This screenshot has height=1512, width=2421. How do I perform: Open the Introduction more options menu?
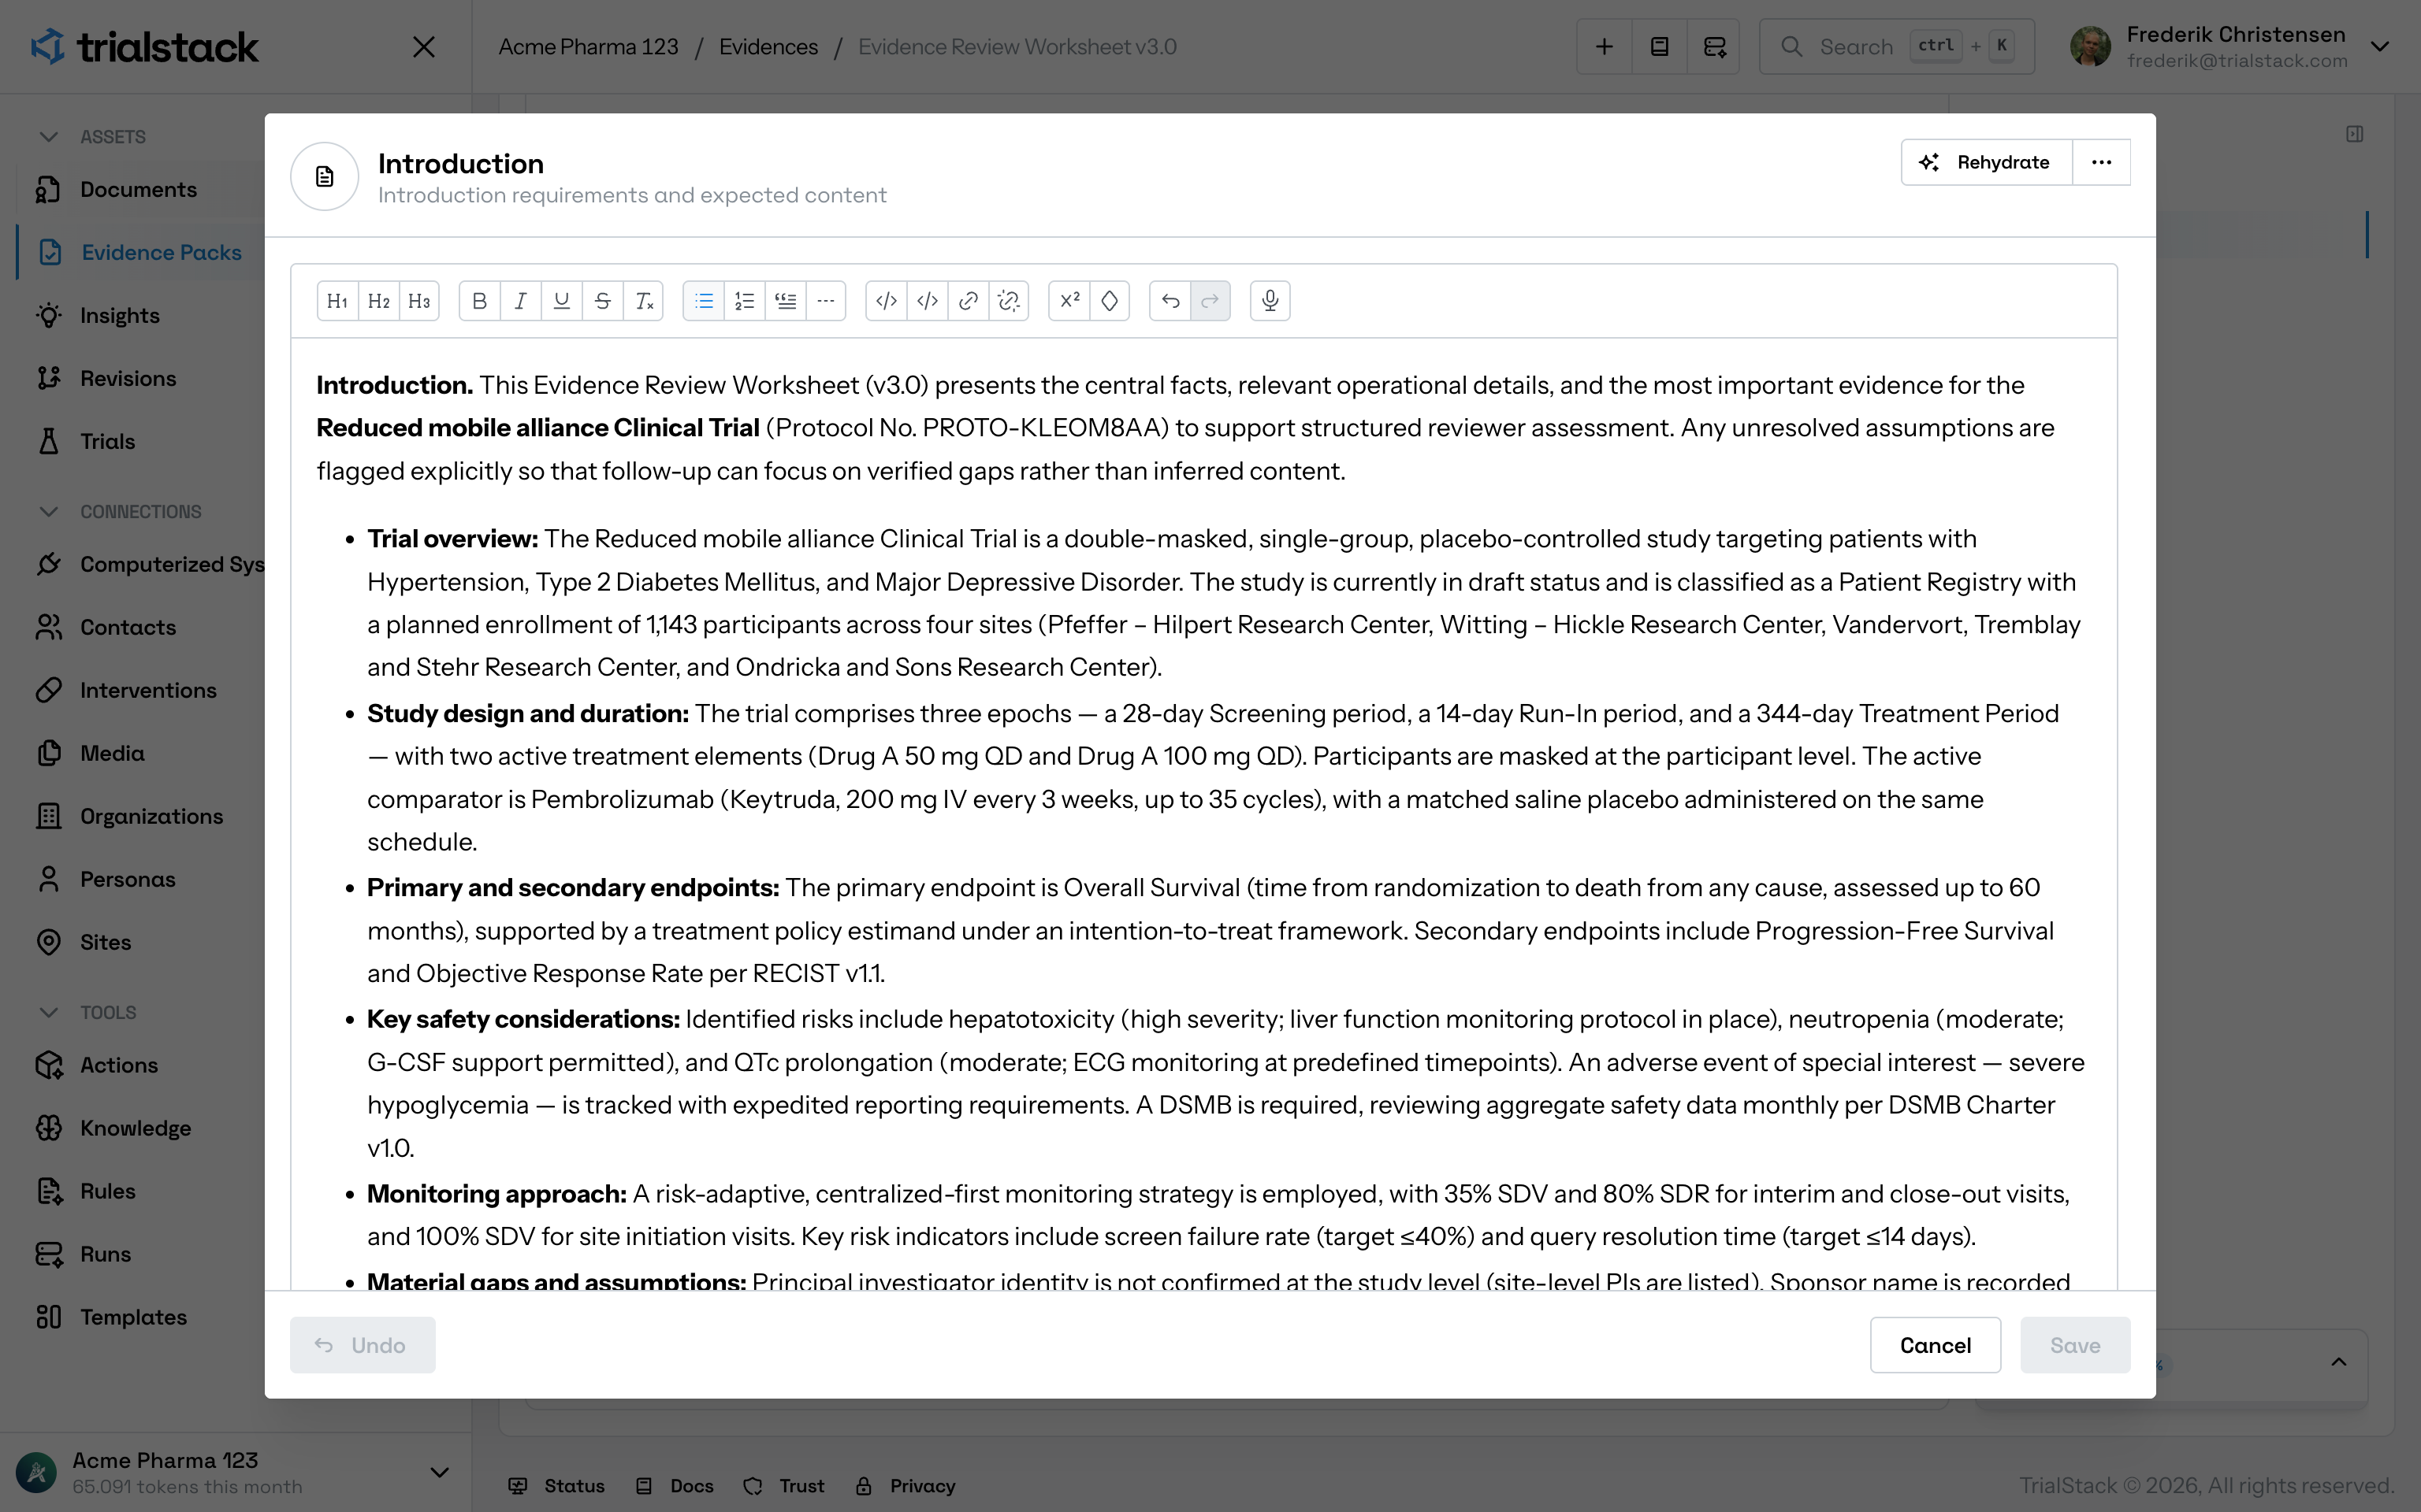[x=2101, y=162]
